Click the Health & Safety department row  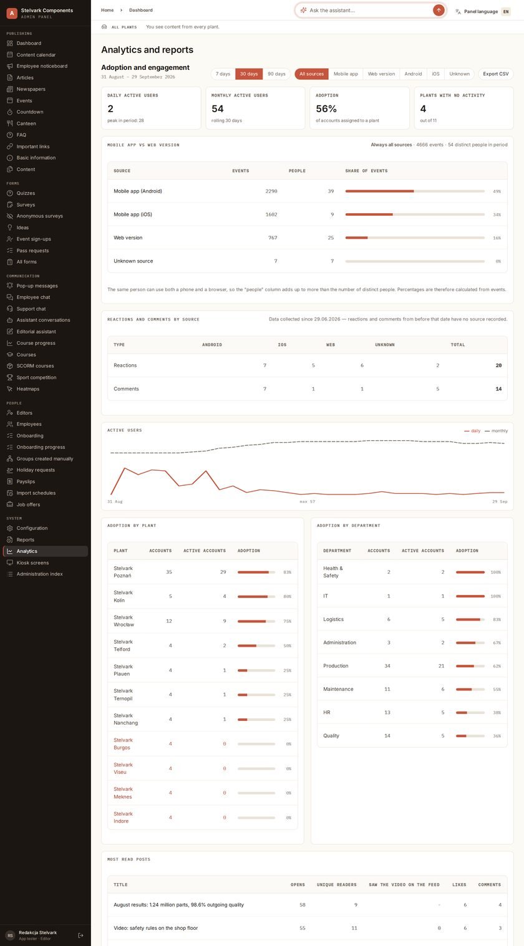coord(412,572)
